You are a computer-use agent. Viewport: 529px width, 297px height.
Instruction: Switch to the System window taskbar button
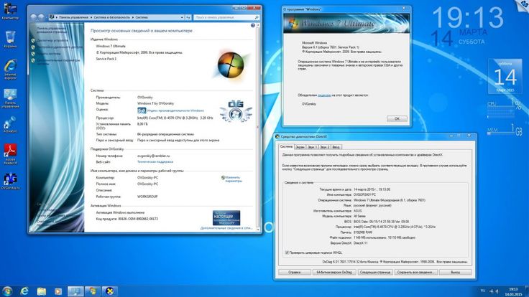pyautogui.click(x=75, y=291)
